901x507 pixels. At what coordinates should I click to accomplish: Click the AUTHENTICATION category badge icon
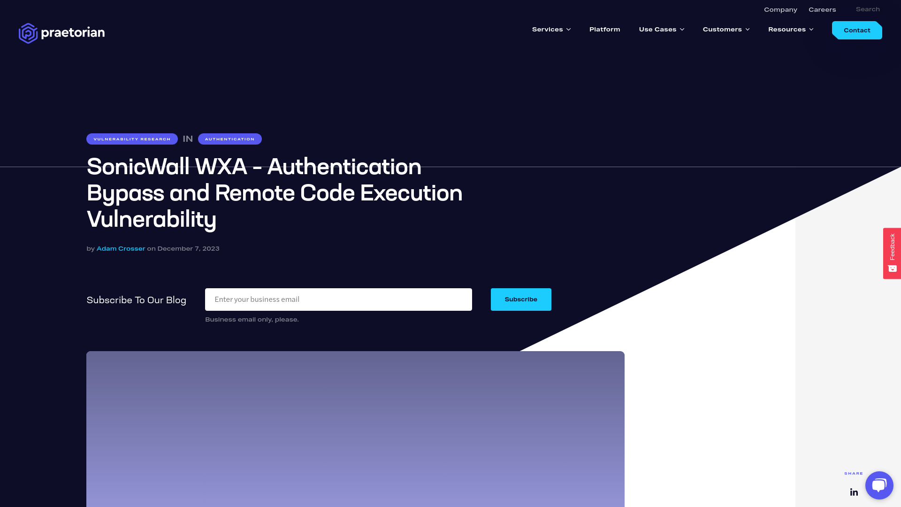pos(229,138)
